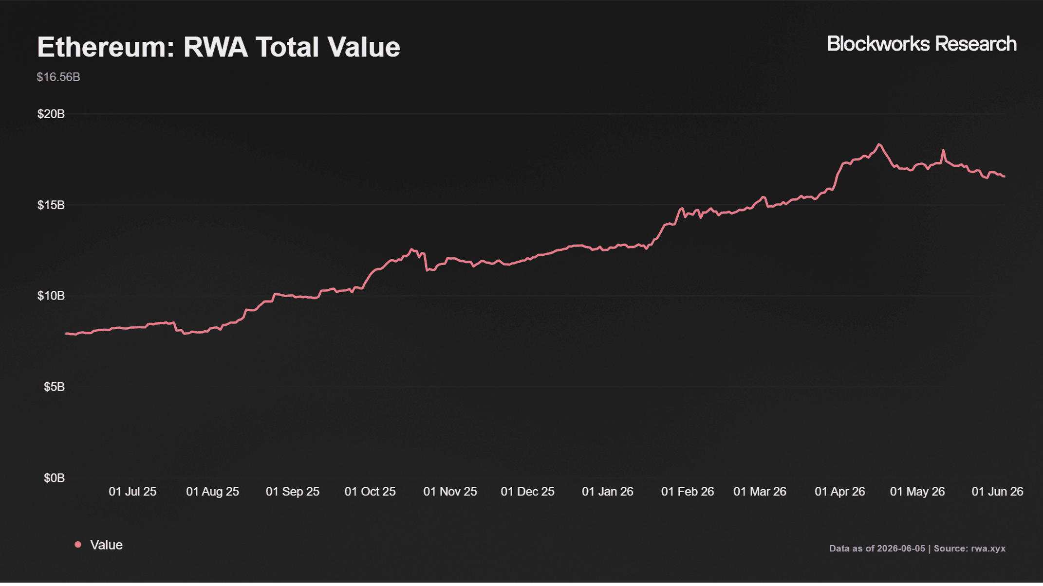Click the pink Value legend dot
This screenshot has width=1043, height=586.
pyautogui.click(x=78, y=545)
